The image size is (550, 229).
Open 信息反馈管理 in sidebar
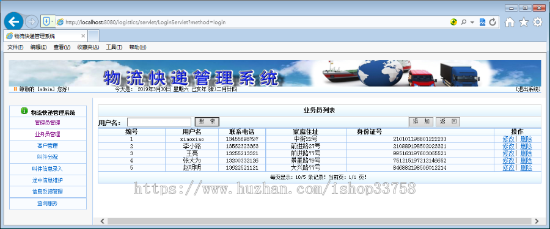pos(48,192)
